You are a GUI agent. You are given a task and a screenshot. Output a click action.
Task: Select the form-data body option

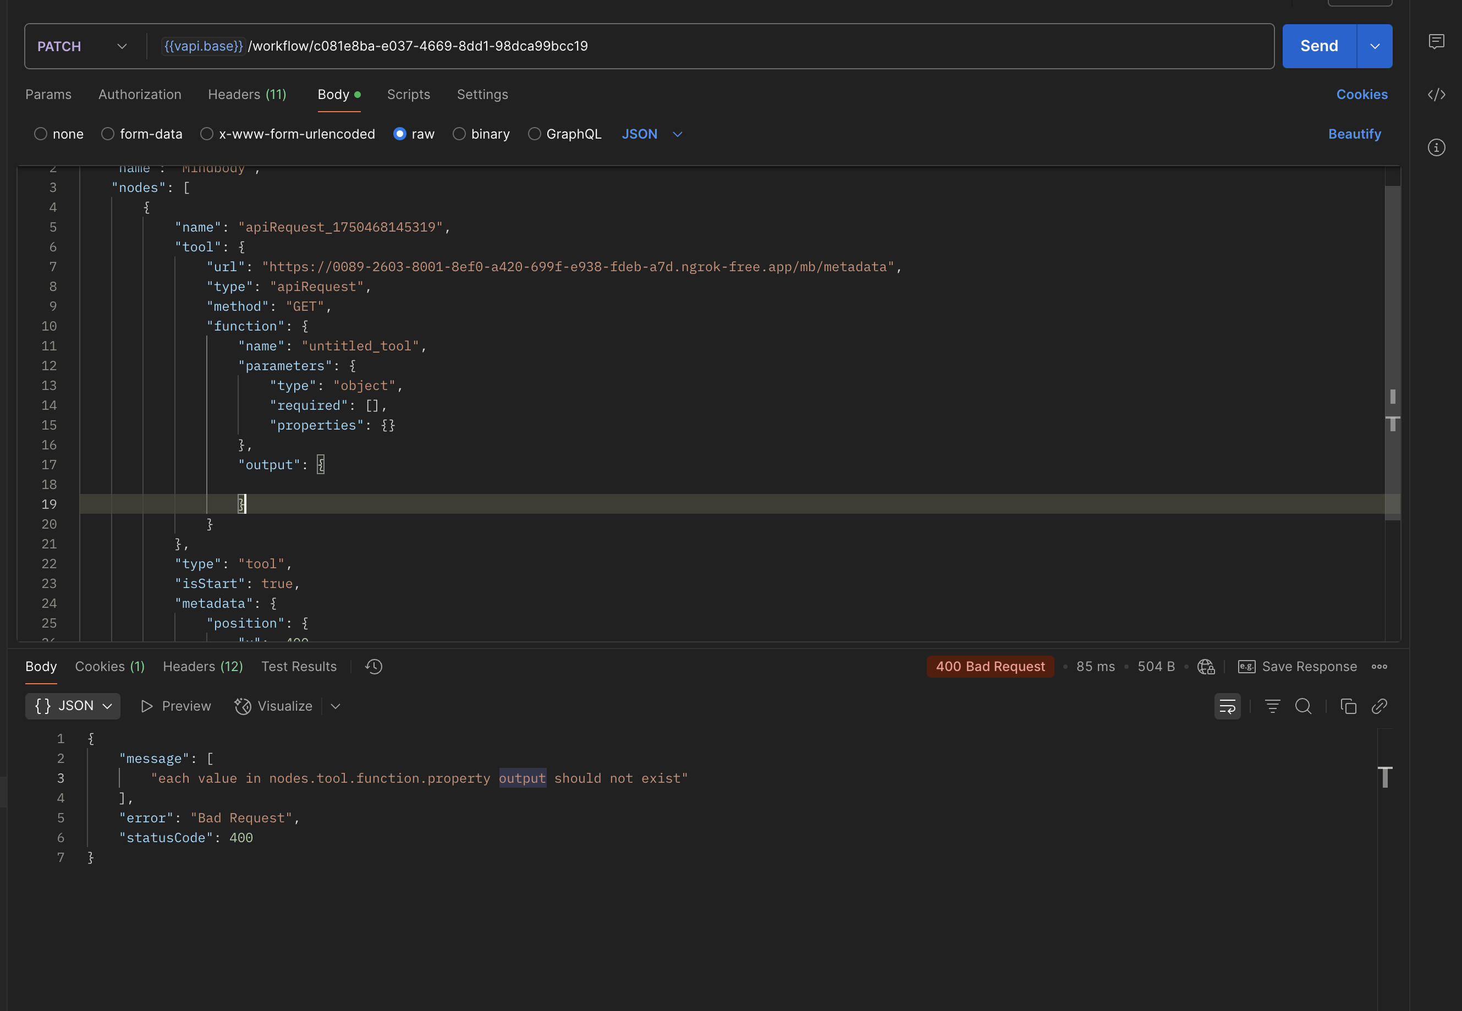(x=108, y=134)
